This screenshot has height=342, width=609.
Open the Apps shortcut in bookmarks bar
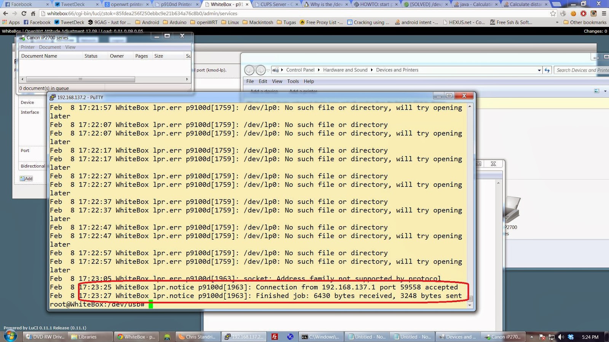tap(11, 22)
